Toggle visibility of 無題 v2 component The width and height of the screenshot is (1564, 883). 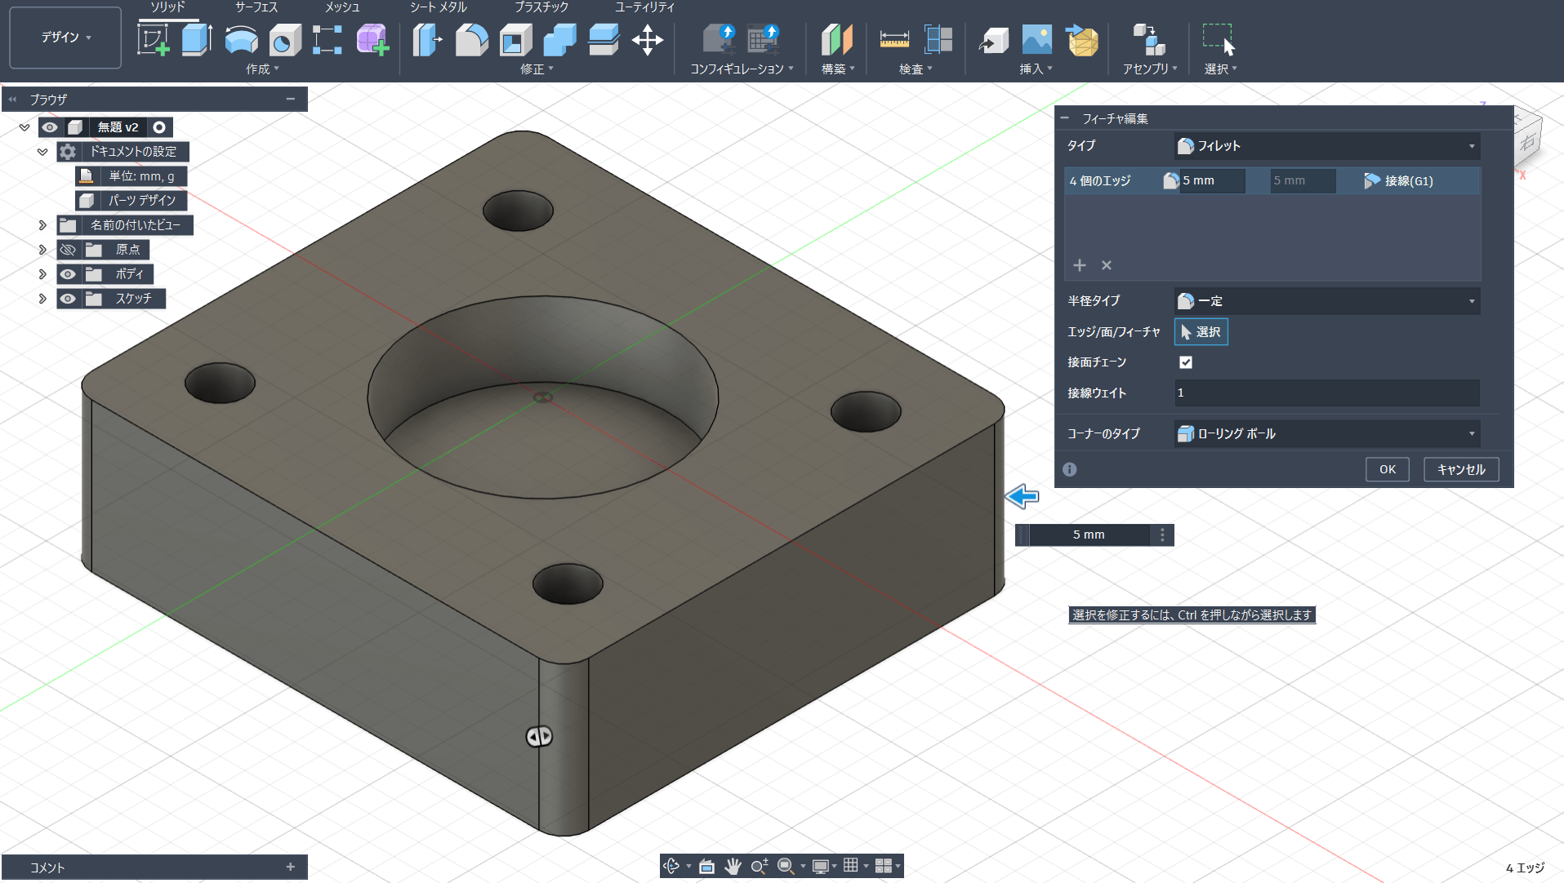[x=50, y=127]
